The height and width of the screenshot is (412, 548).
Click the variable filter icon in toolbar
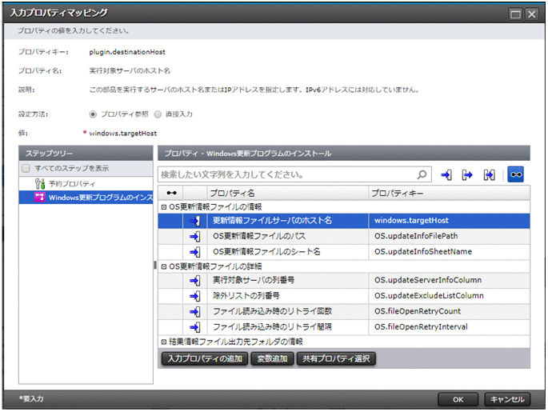click(489, 174)
